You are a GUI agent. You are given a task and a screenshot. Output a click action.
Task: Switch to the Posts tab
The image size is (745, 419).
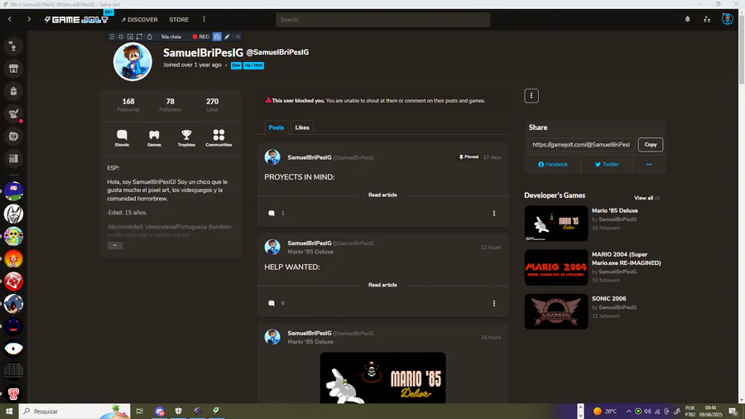pos(276,128)
